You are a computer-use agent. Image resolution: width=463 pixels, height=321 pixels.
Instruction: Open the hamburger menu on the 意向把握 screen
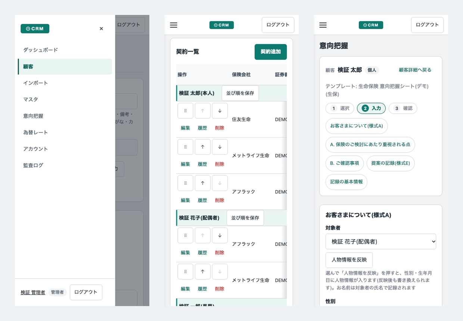coord(323,25)
